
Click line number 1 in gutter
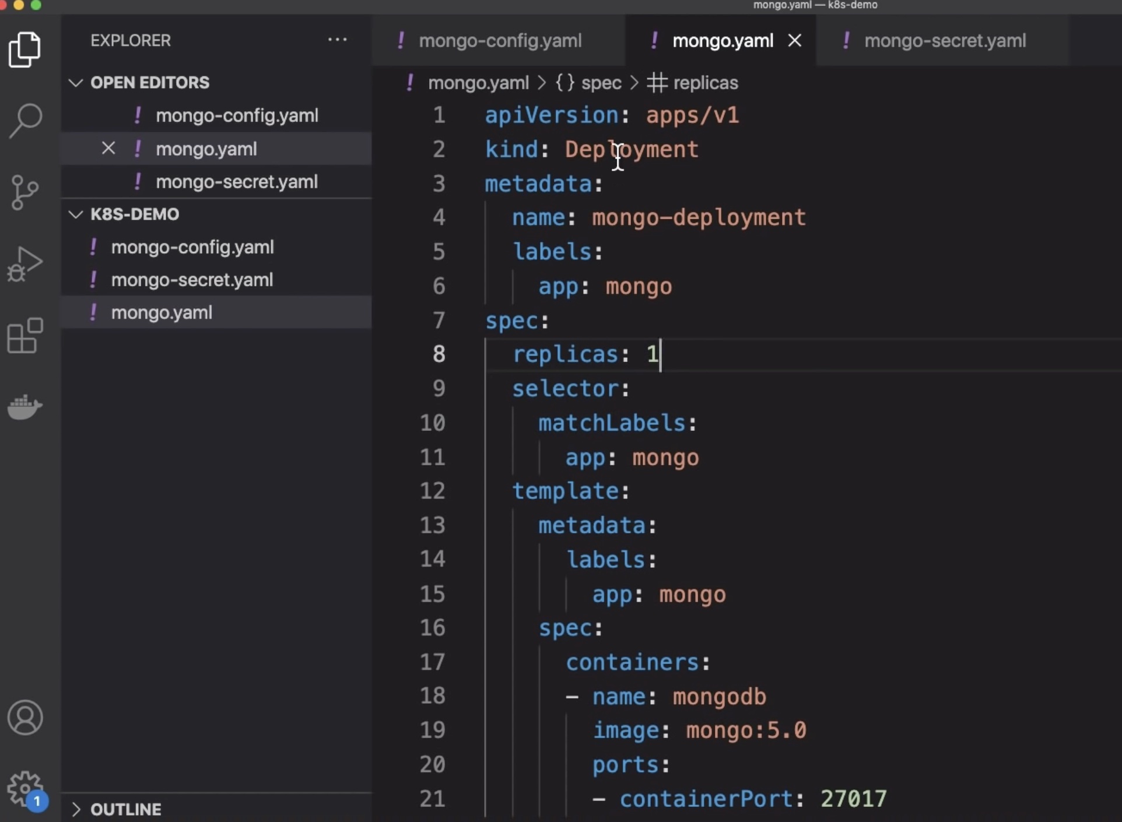(x=439, y=115)
